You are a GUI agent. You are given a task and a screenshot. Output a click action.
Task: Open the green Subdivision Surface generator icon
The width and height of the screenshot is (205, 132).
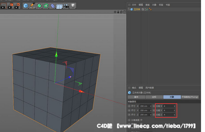[x=39, y=6]
